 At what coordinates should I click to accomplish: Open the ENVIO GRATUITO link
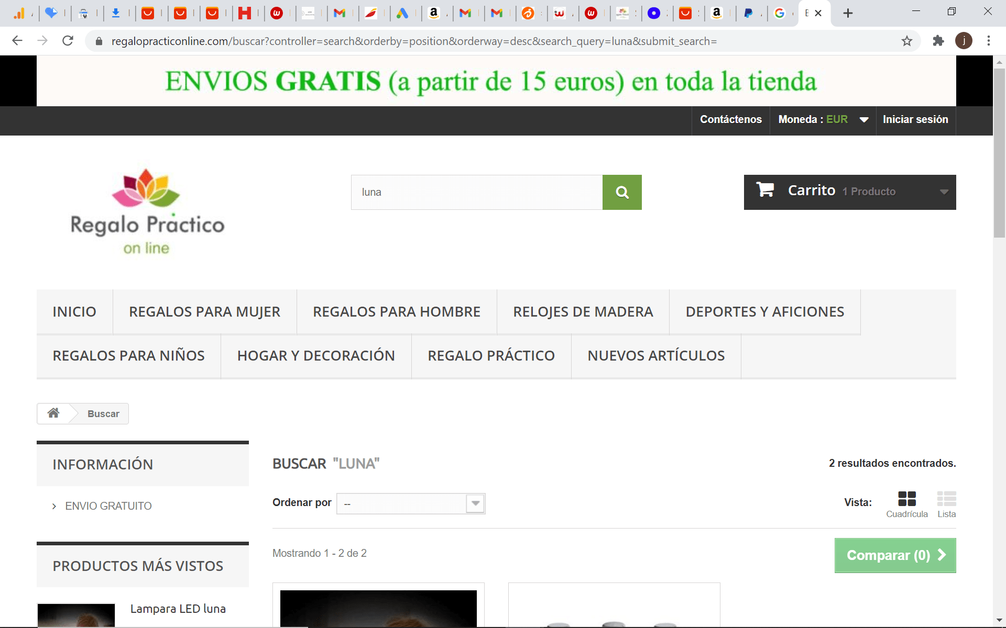tap(108, 506)
